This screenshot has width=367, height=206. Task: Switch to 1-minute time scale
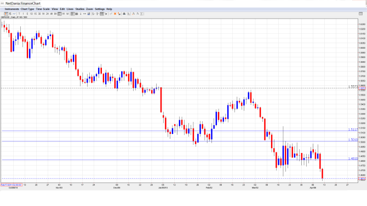click(23, 14)
